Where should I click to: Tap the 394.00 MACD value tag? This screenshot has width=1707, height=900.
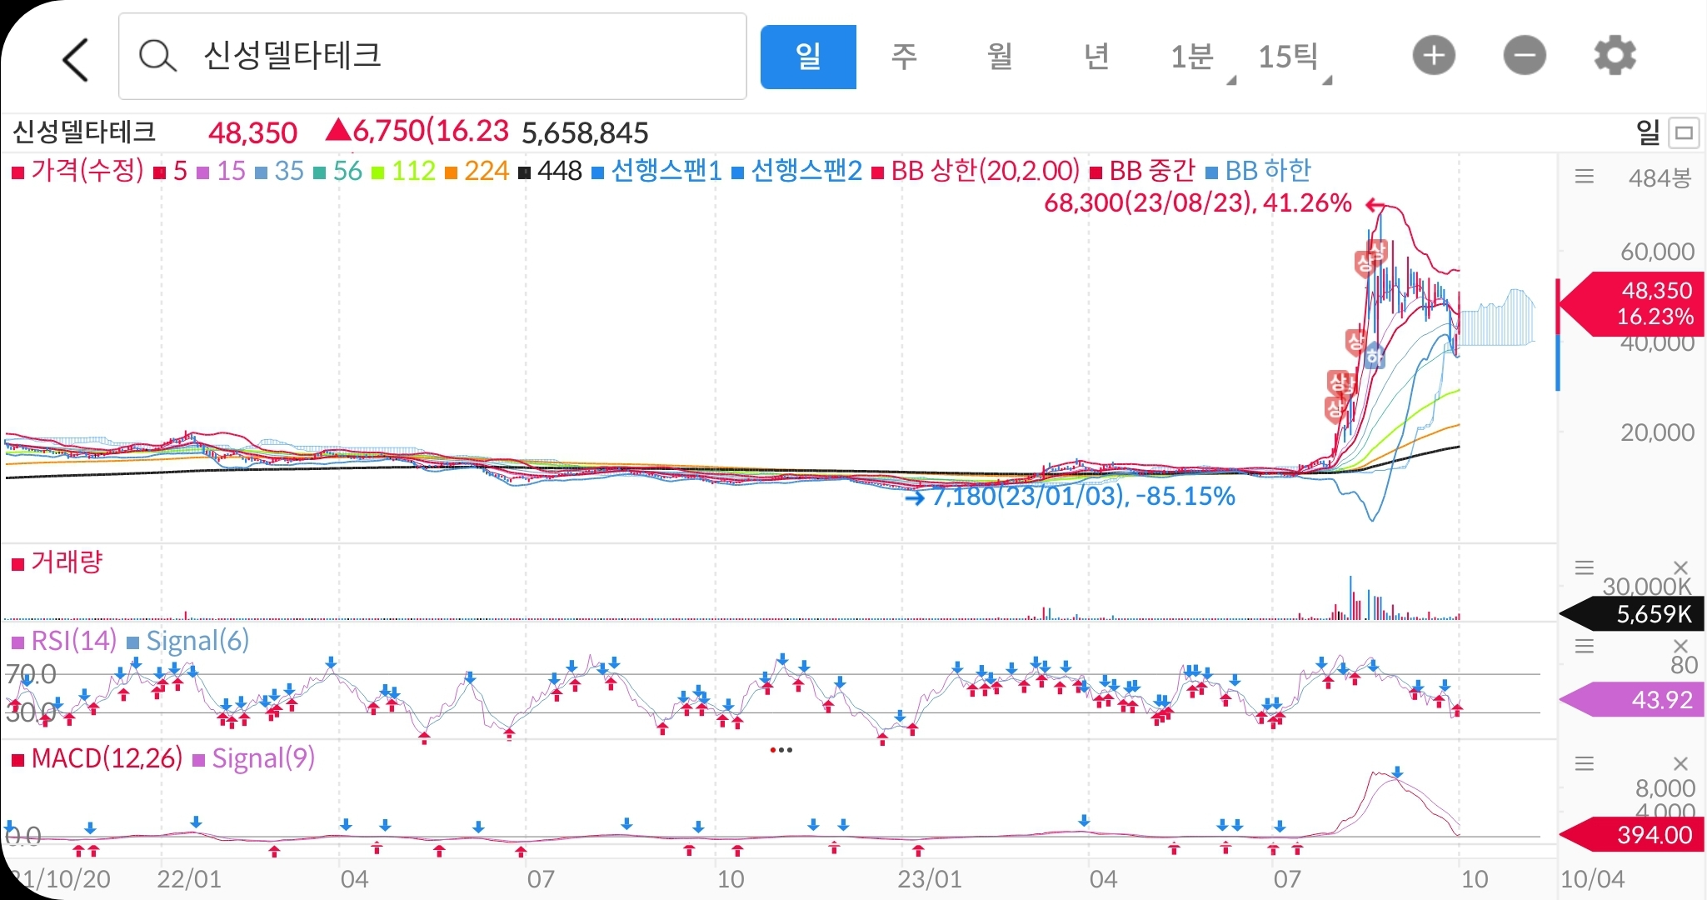pos(1633,835)
